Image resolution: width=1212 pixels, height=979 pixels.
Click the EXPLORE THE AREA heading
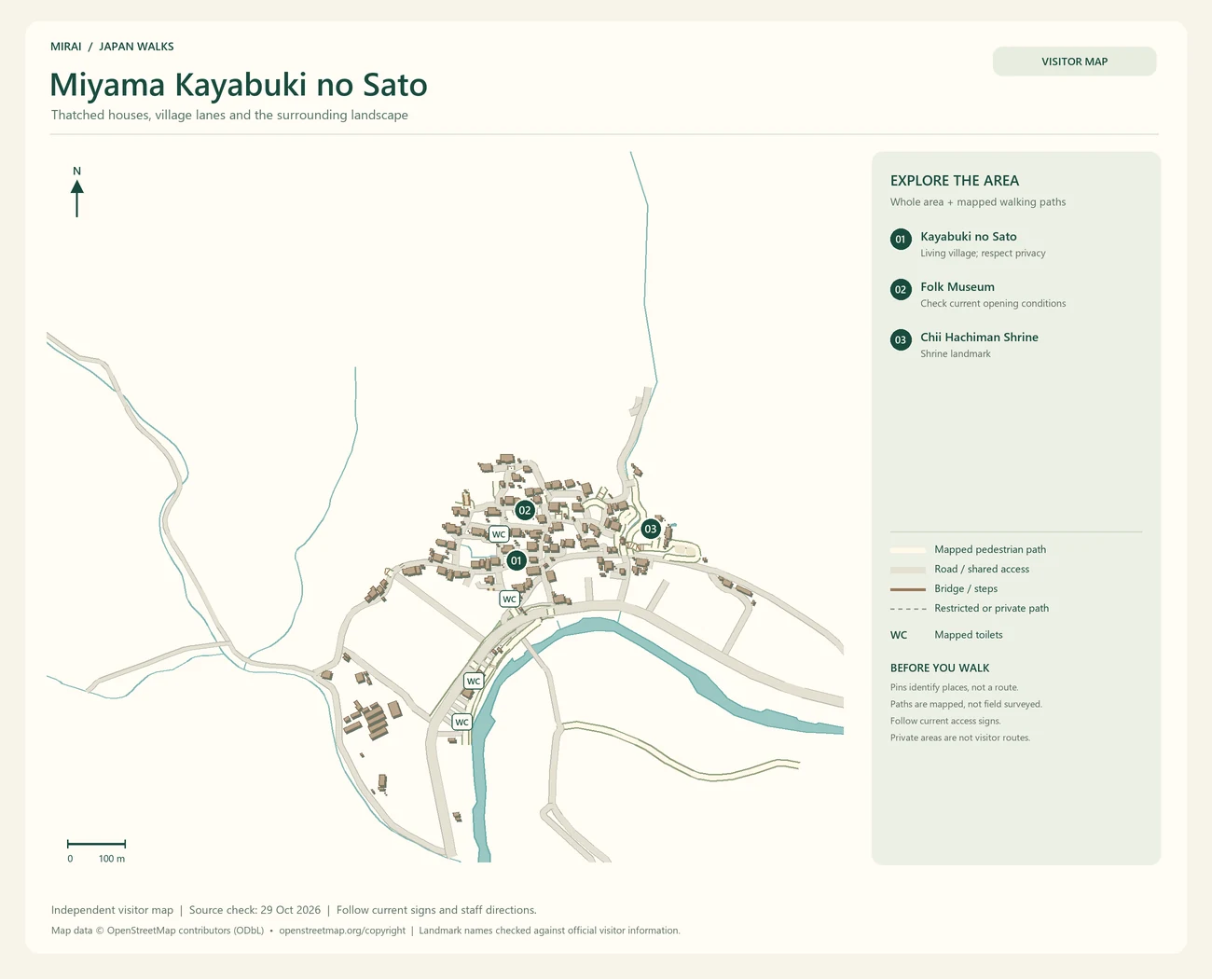(x=955, y=181)
